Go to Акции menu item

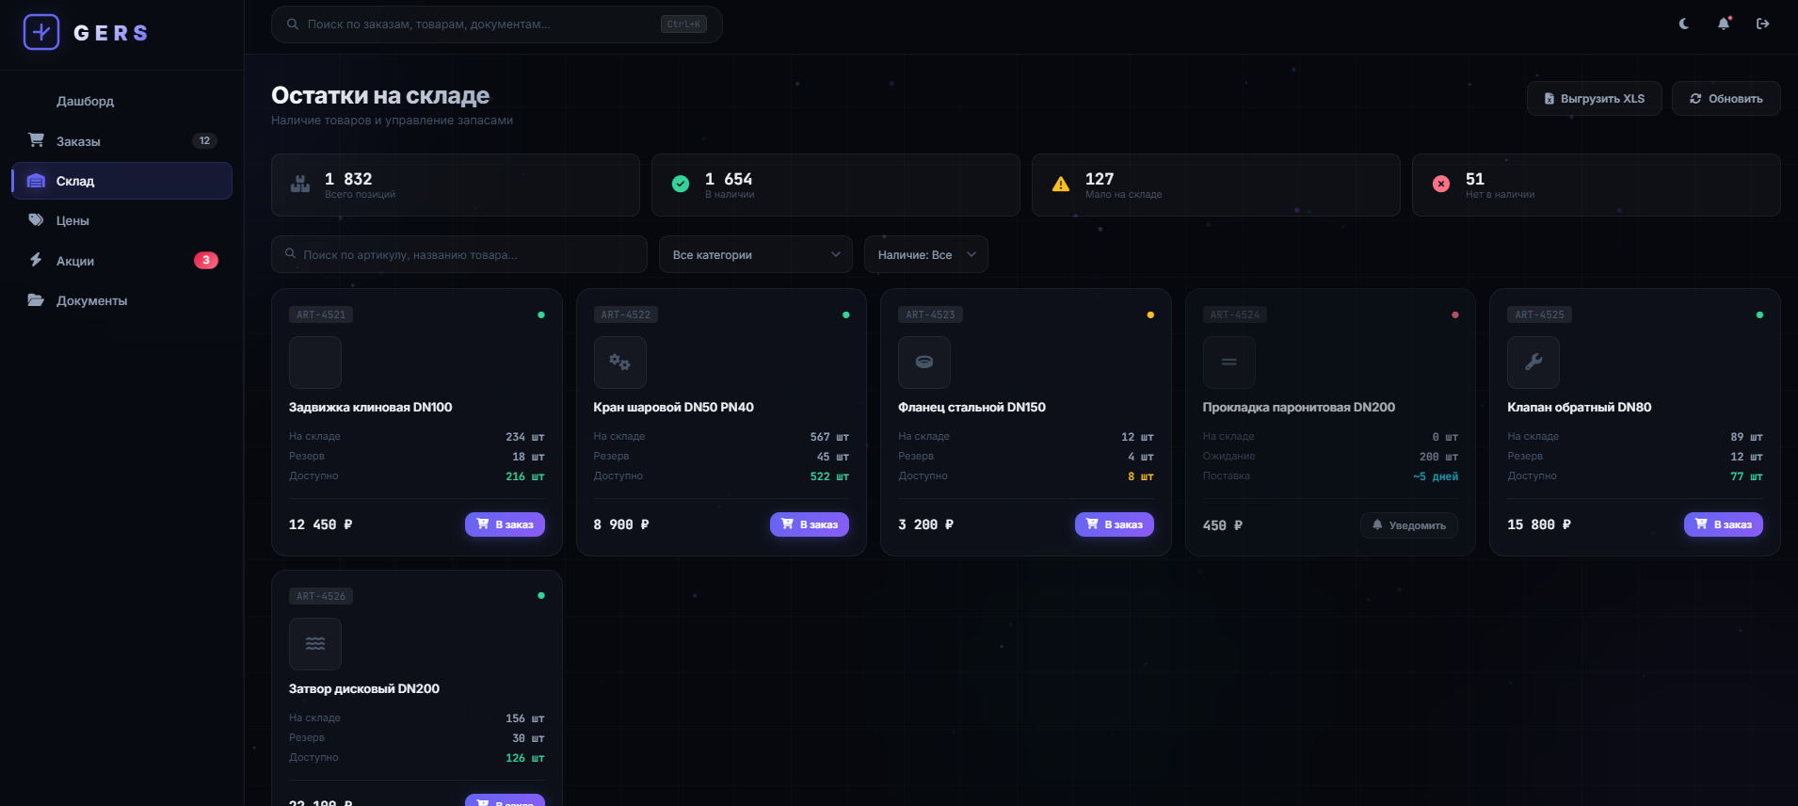click(x=75, y=261)
